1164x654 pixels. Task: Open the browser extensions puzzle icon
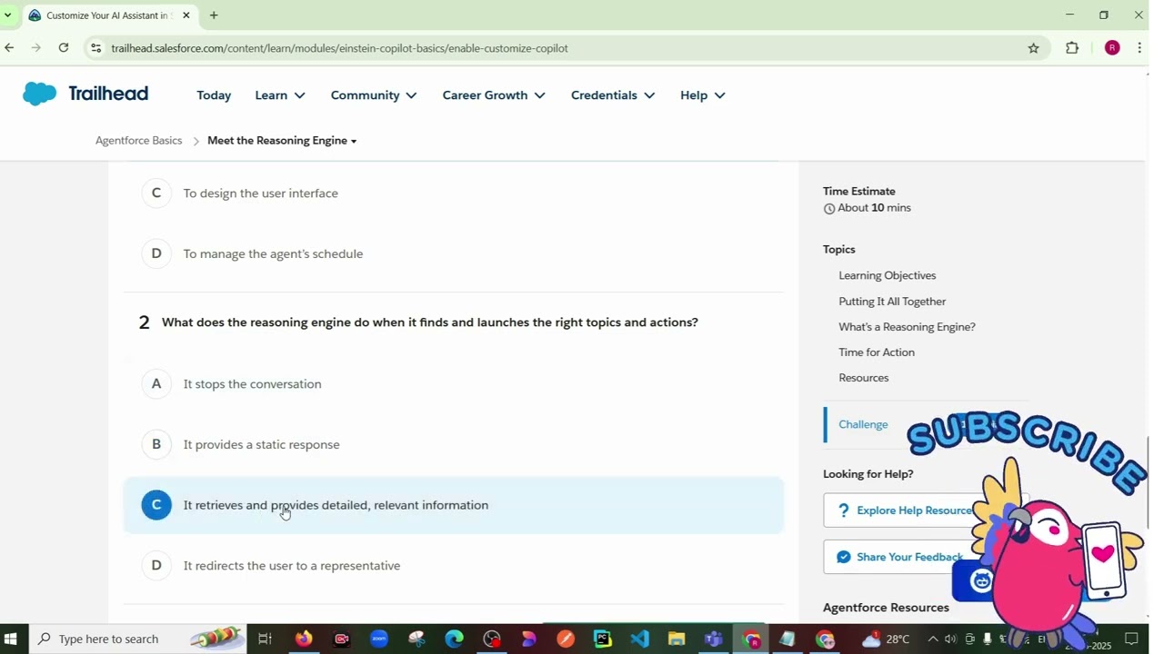click(1072, 48)
